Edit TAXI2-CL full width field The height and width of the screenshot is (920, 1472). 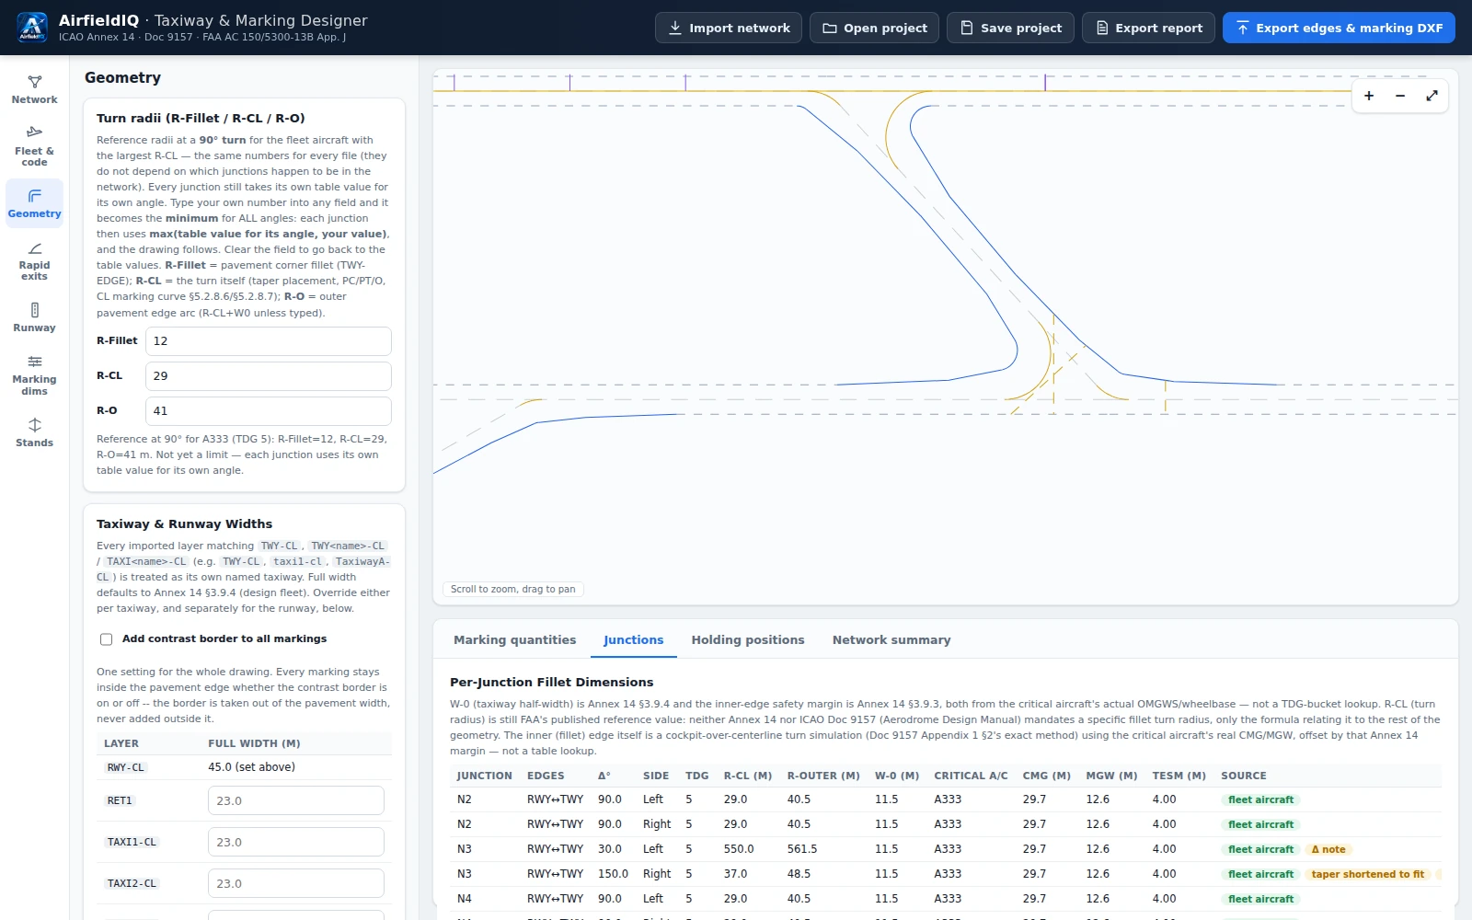[x=296, y=883]
